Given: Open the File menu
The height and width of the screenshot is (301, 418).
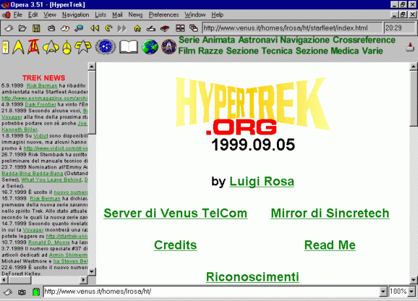Looking at the screenshot, I should click(18, 14).
